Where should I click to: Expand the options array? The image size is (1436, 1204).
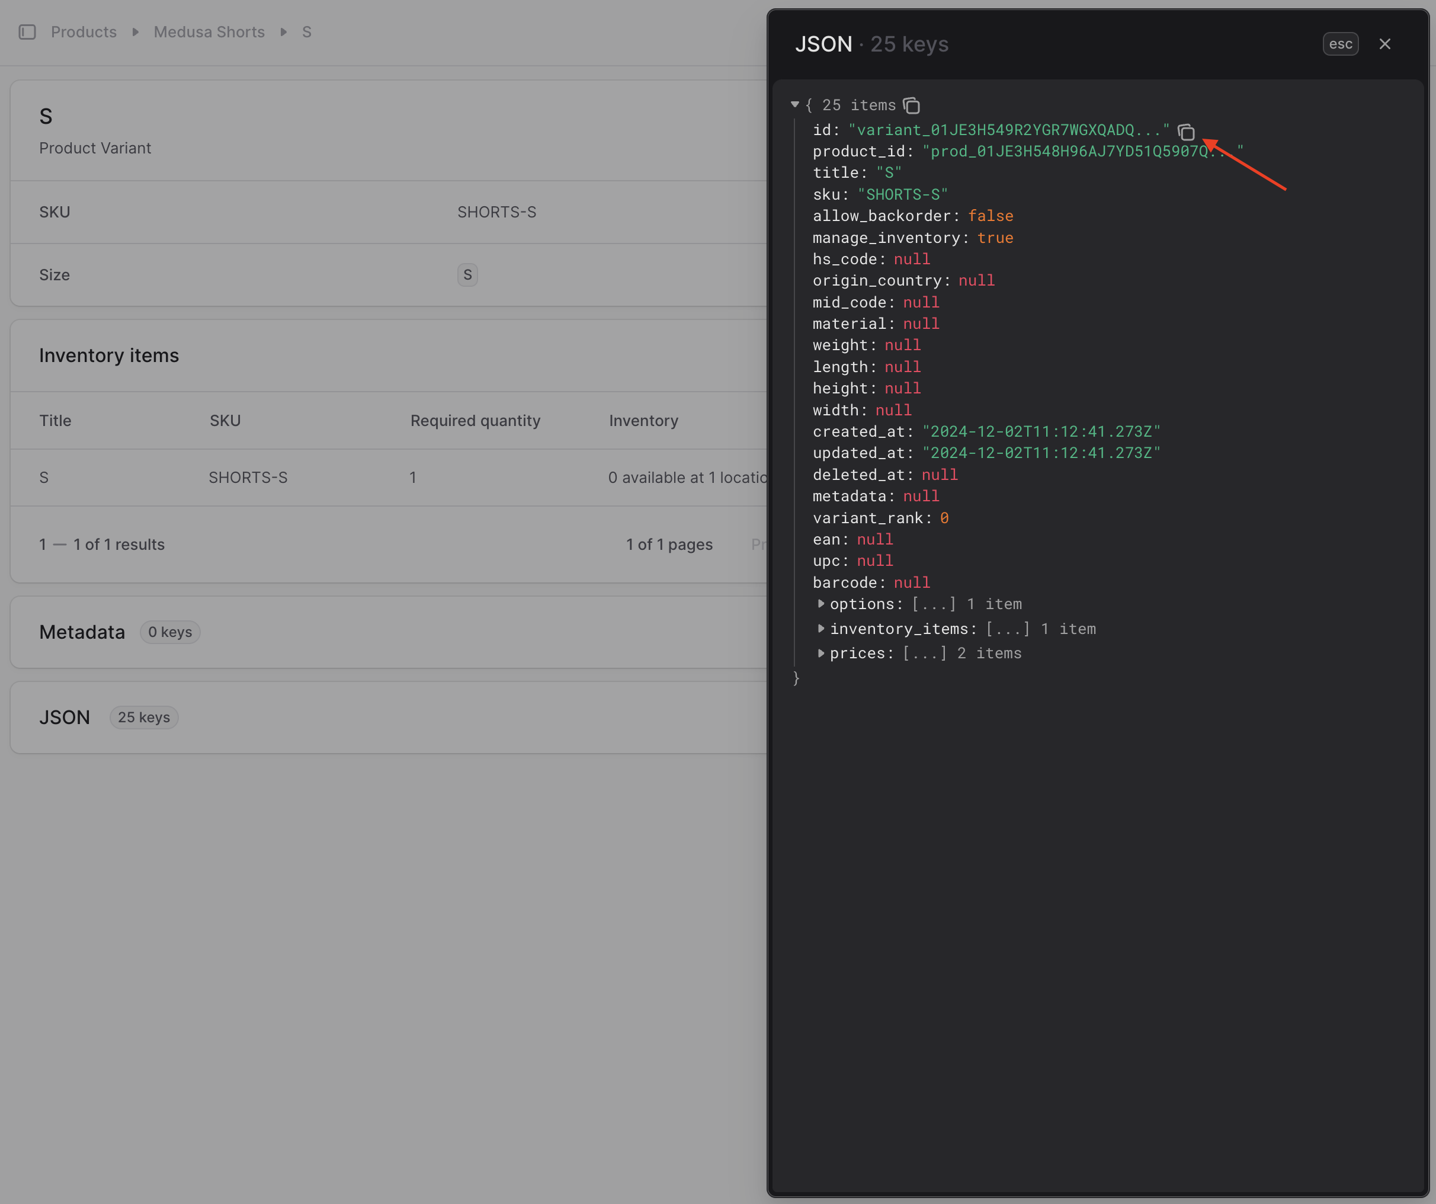tap(820, 603)
